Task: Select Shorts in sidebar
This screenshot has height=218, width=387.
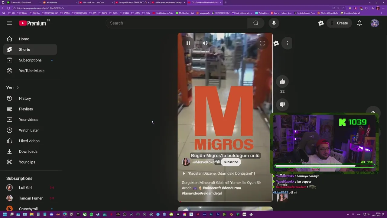Action: [30, 50]
